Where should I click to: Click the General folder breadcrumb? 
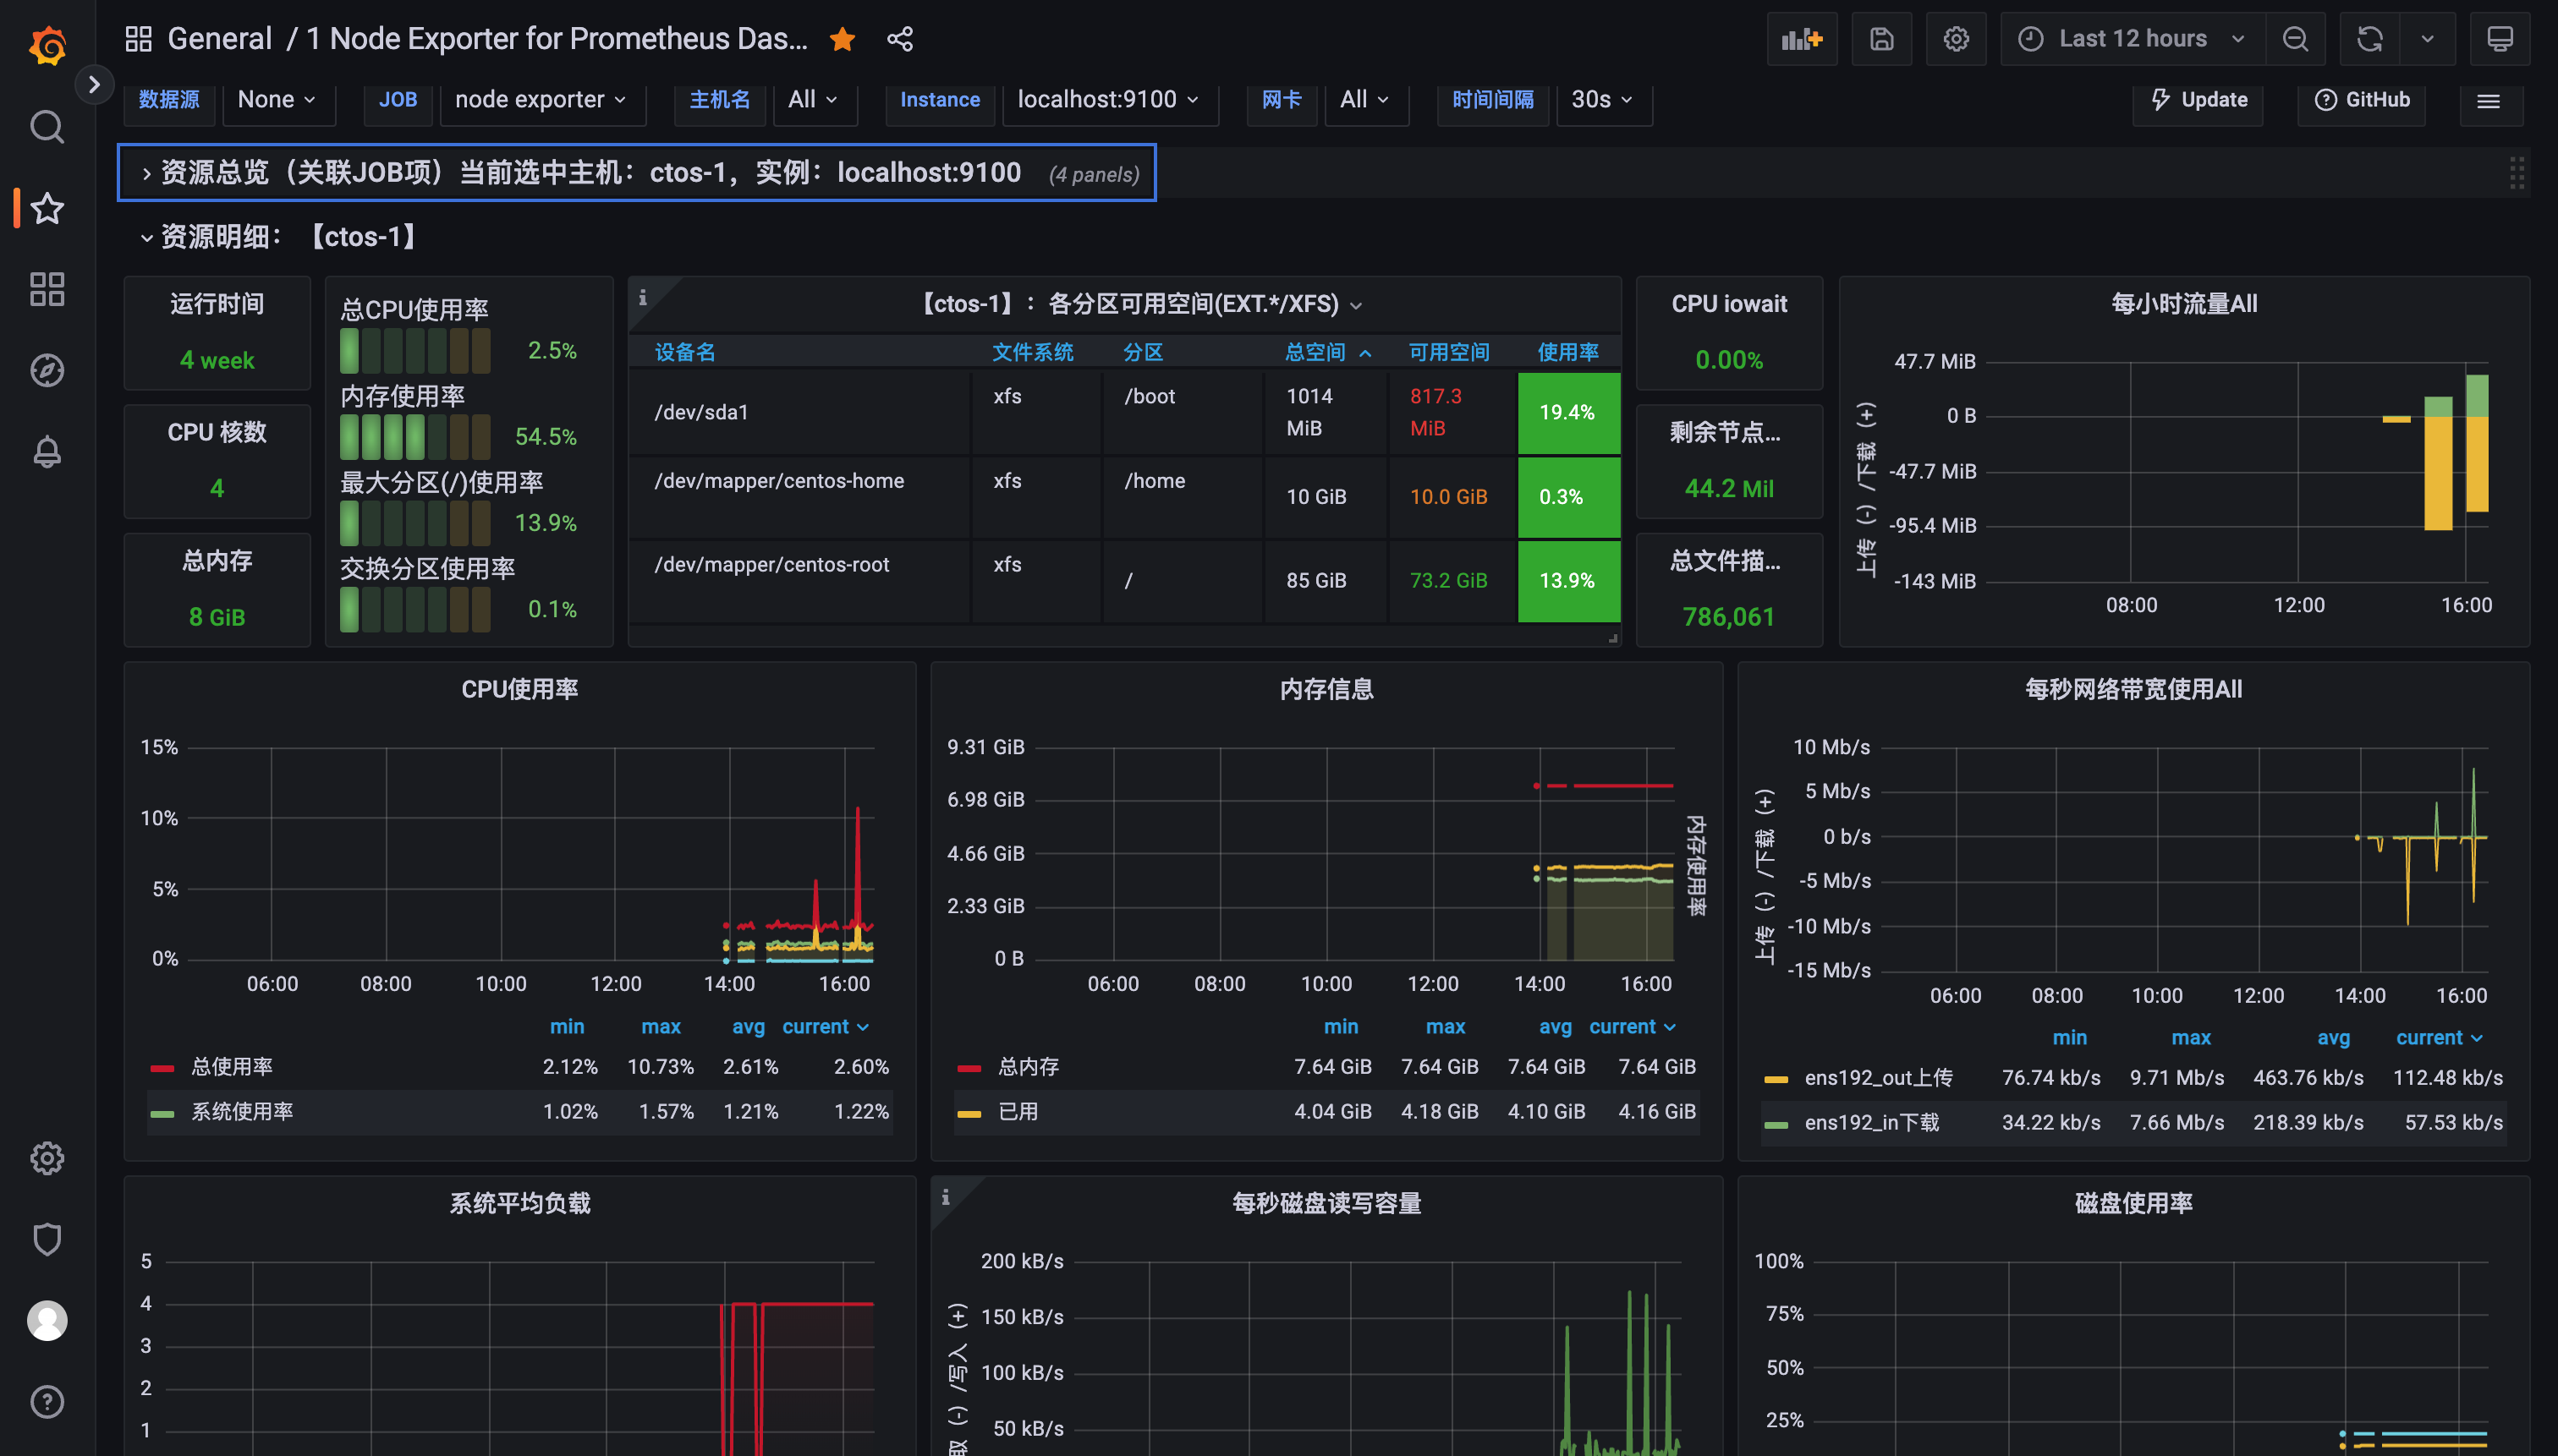pos(219,39)
